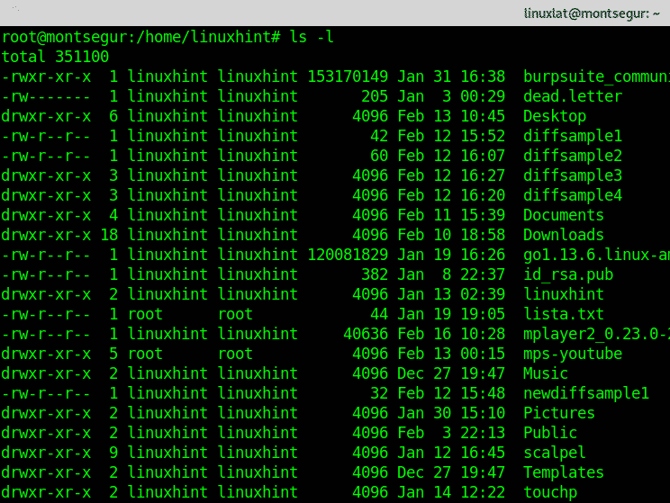The width and height of the screenshot is (670, 503).
Task: Click the file size 40636
Action: [x=366, y=334]
